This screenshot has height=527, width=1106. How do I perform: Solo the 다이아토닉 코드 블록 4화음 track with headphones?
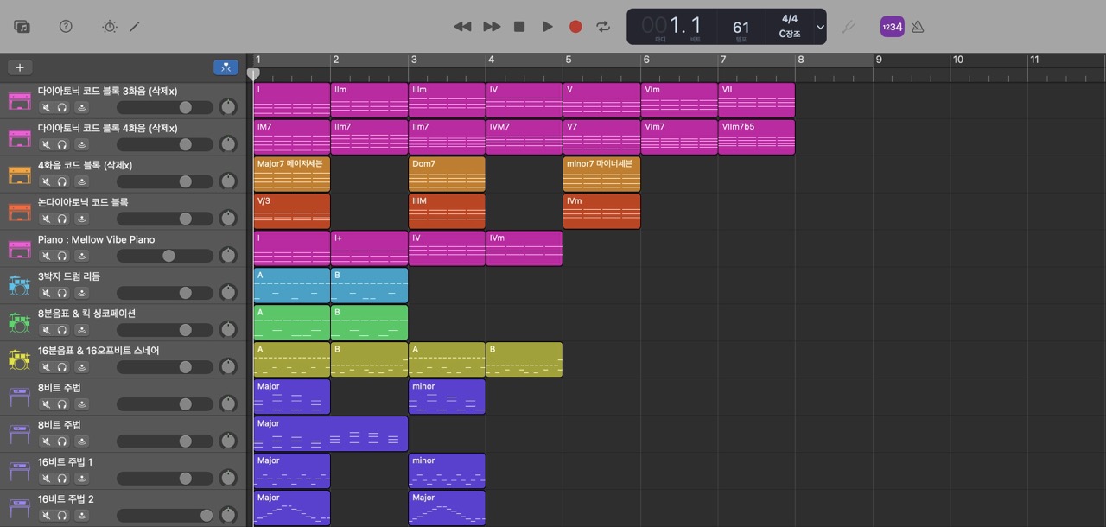(62, 145)
